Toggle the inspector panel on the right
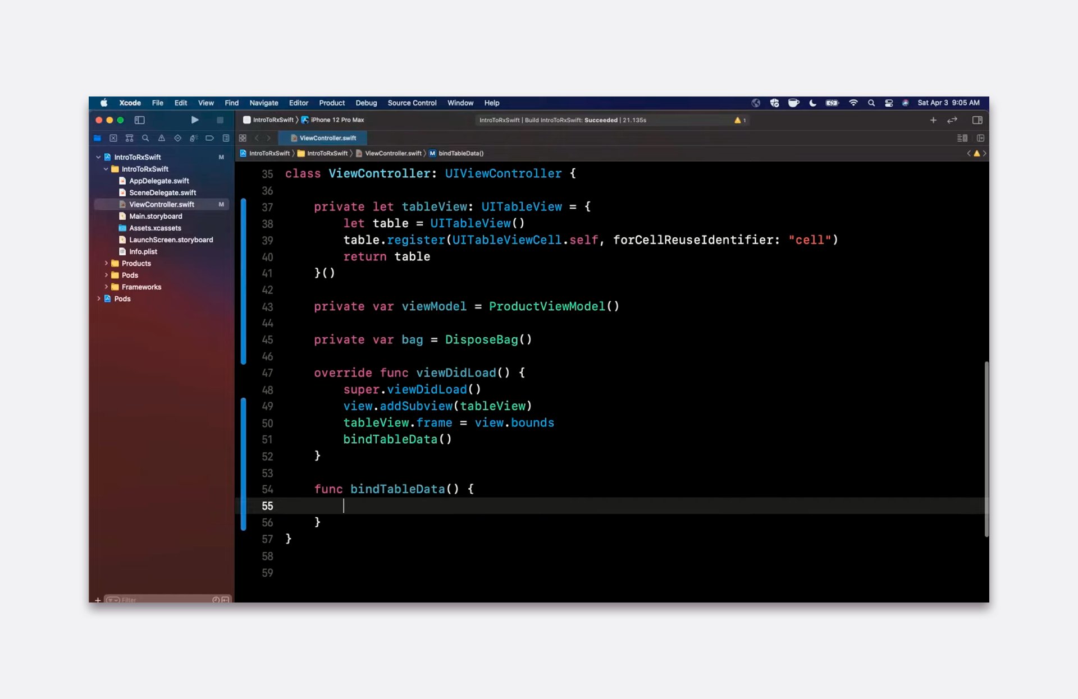This screenshot has width=1078, height=699. [x=977, y=120]
